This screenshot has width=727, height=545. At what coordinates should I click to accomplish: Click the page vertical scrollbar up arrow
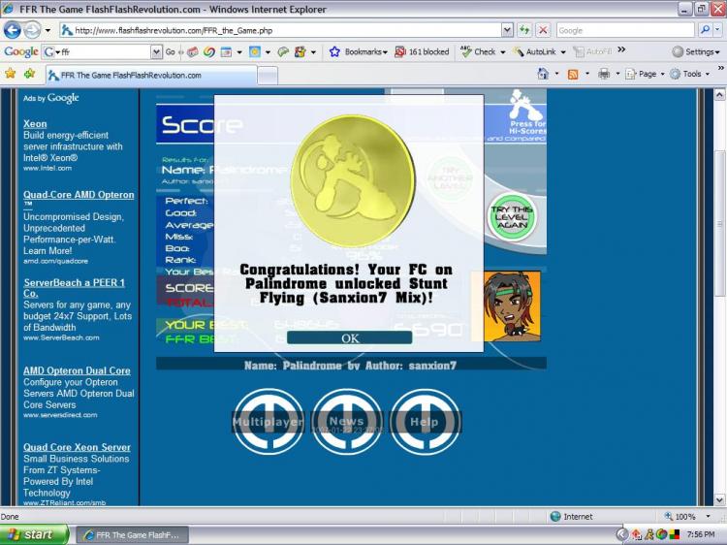tap(719, 95)
